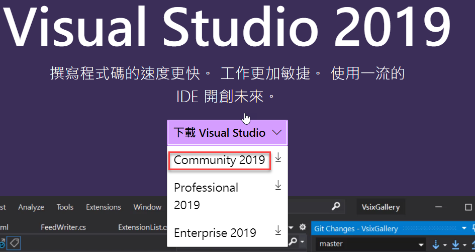This screenshot has width=475, height=252.
Task: Switch to the FeedWriter.cs editor tab
Action: [63, 227]
